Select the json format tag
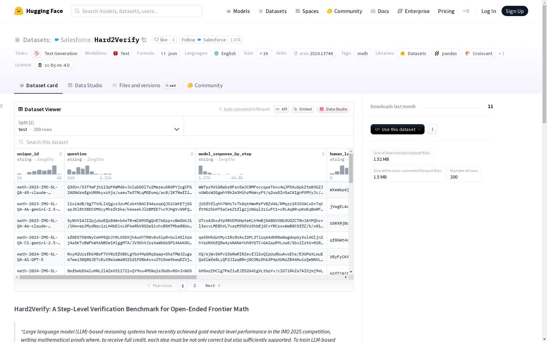 [x=169, y=53]
